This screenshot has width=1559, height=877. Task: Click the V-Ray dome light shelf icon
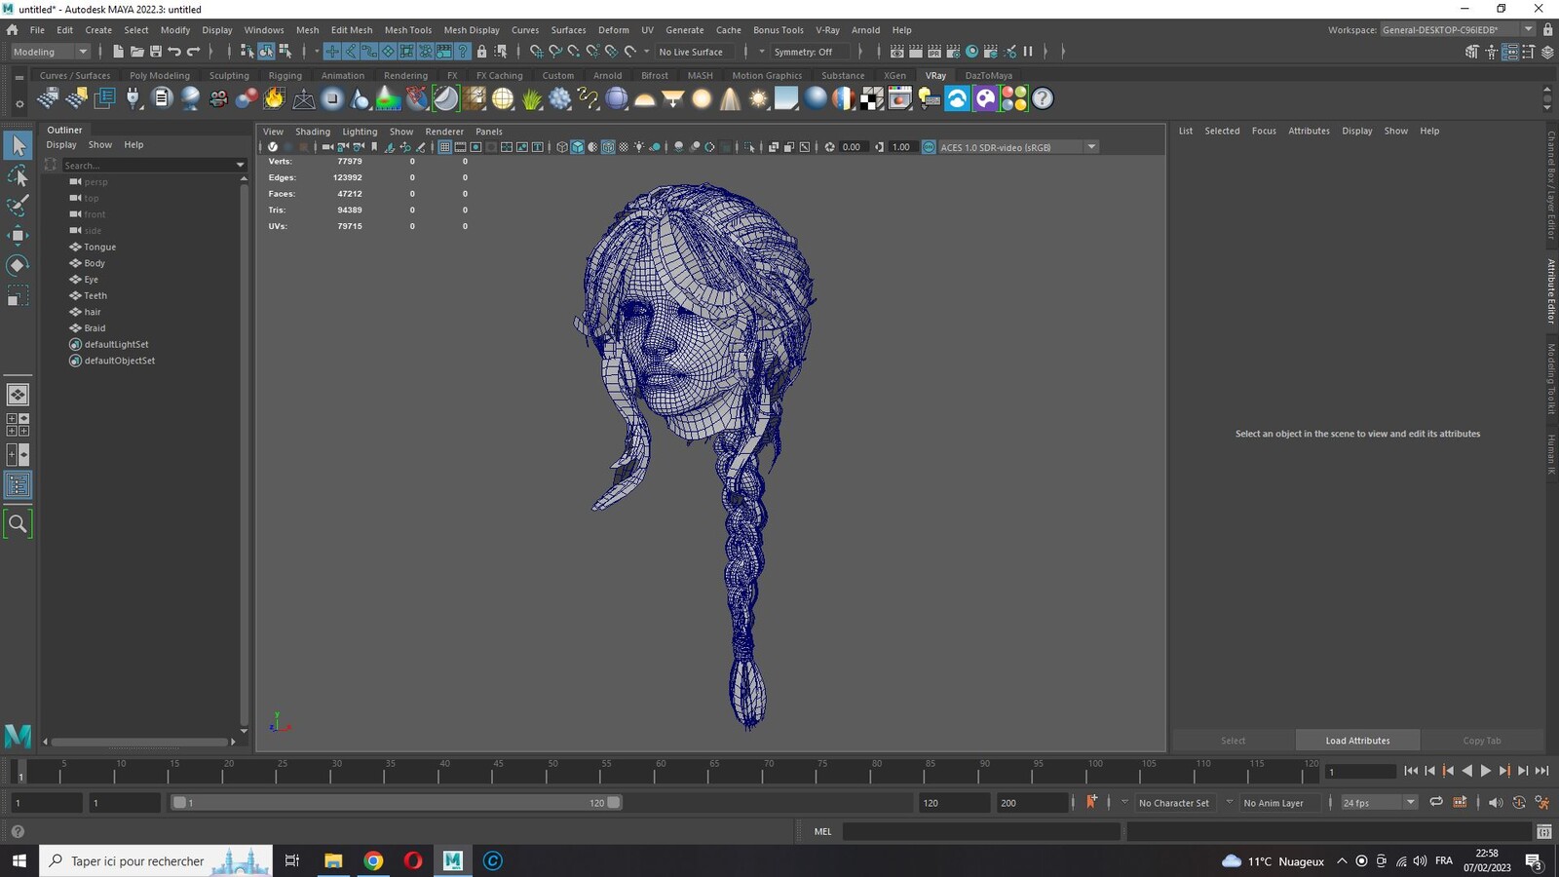tap(645, 98)
